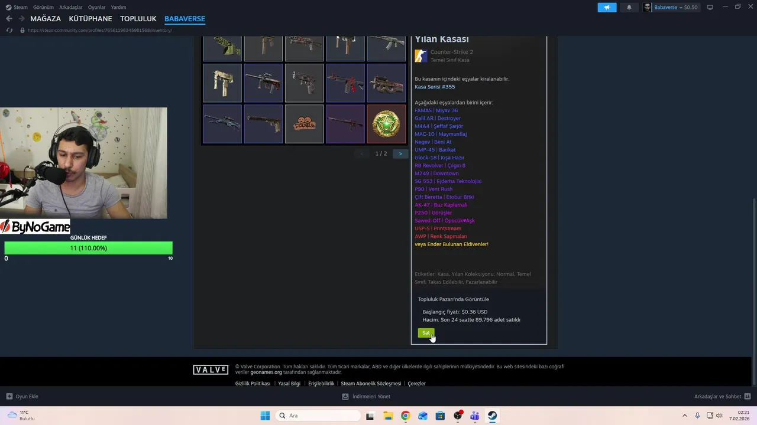Open Arkadaşlar ve Sohbet chat icon
The image size is (757, 425).
pos(748,396)
